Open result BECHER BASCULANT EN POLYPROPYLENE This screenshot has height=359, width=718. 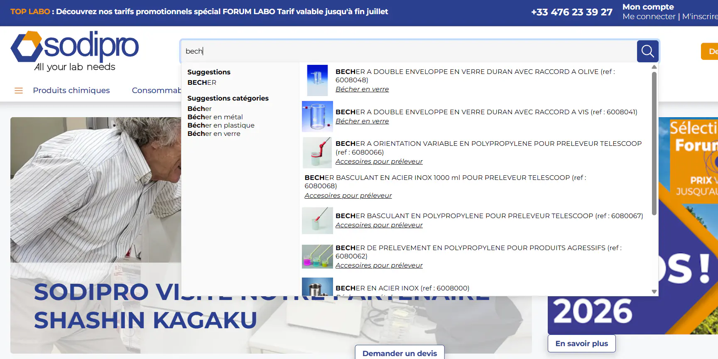point(489,216)
